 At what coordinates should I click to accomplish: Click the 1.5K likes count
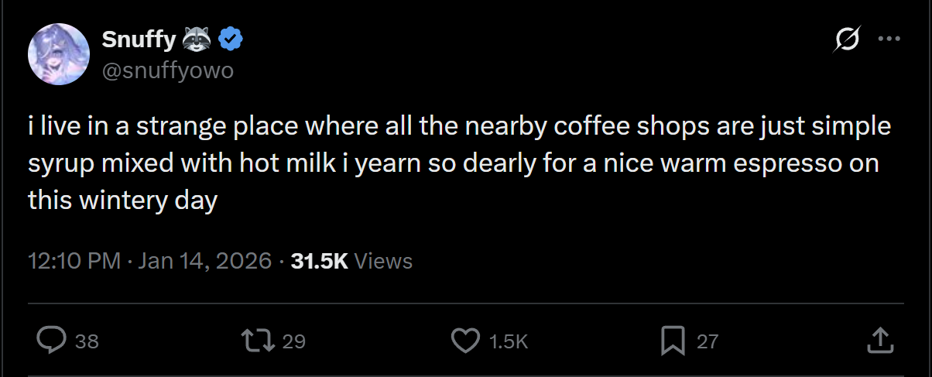(x=509, y=341)
